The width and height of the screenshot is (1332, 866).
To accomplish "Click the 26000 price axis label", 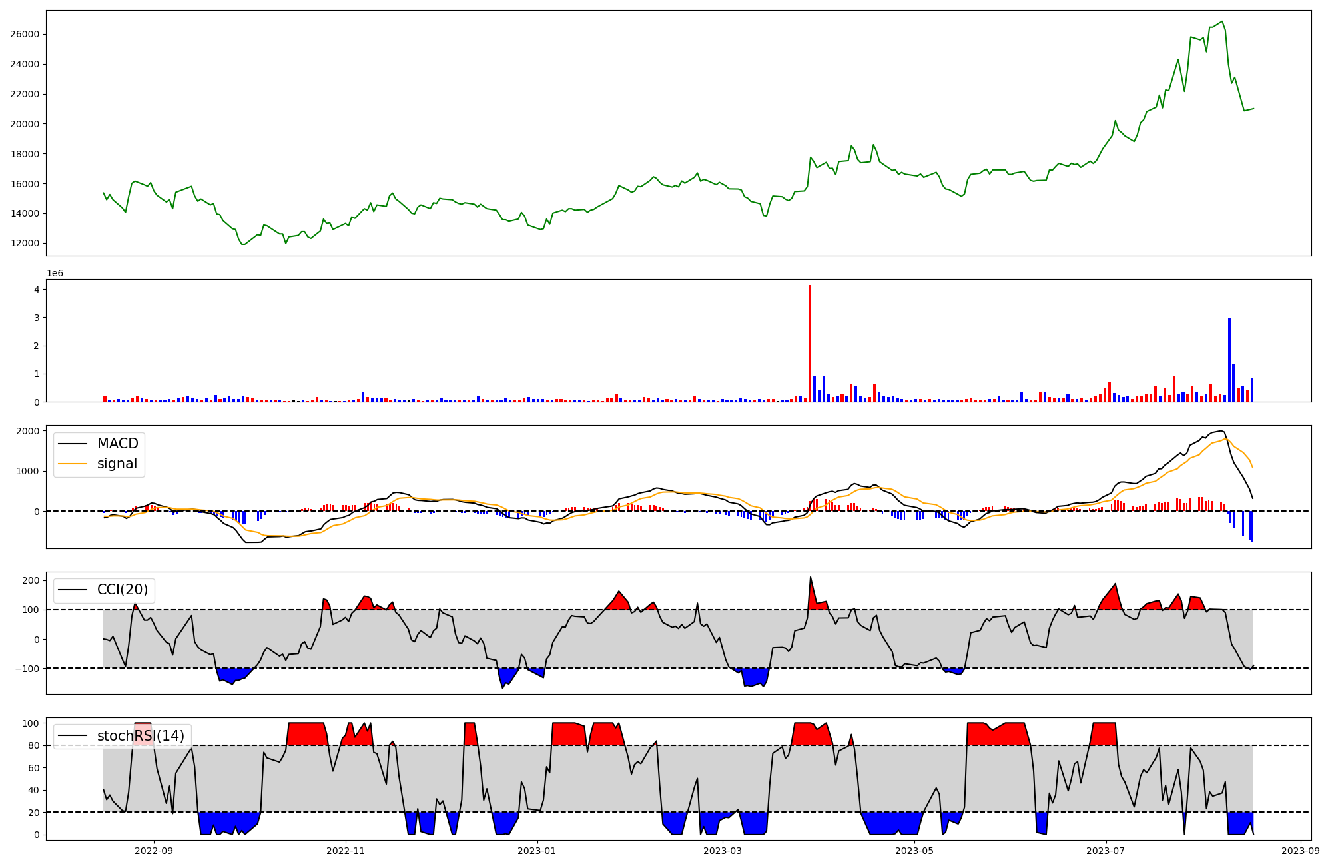I will (26, 35).
